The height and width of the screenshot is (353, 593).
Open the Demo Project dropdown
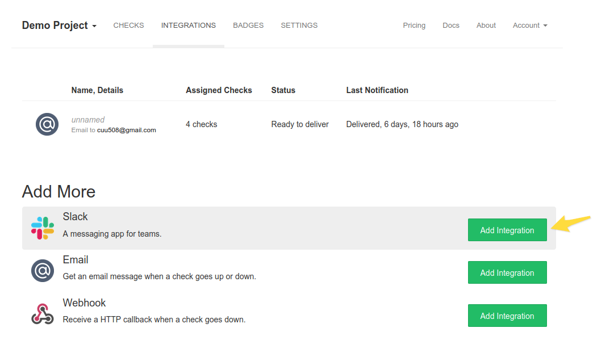59,25
